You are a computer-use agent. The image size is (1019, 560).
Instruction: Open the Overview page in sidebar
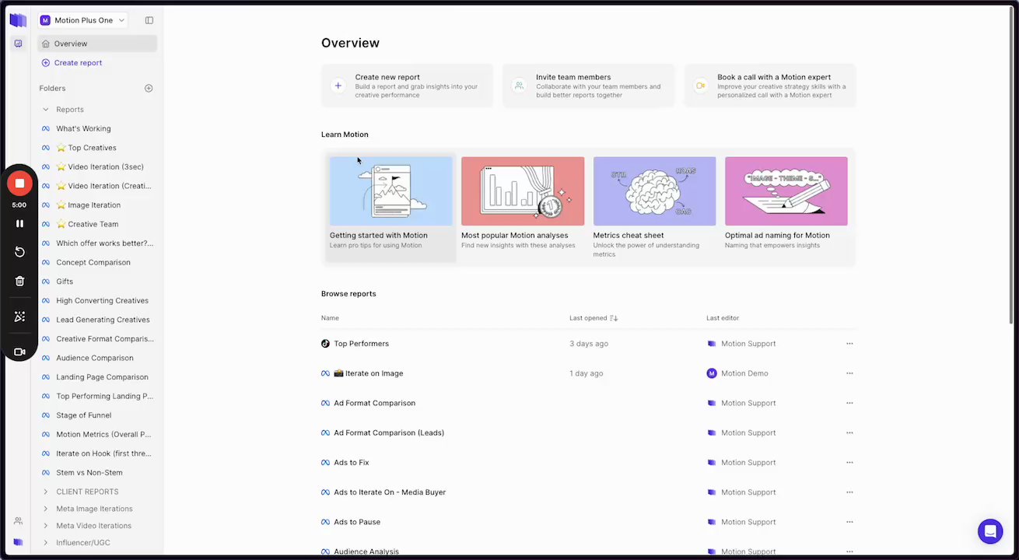(97, 44)
